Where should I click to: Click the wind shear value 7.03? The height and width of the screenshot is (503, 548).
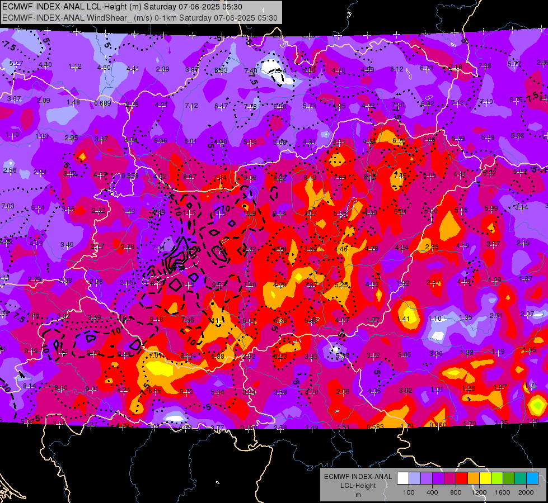pyautogui.click(x=8, y=206)
